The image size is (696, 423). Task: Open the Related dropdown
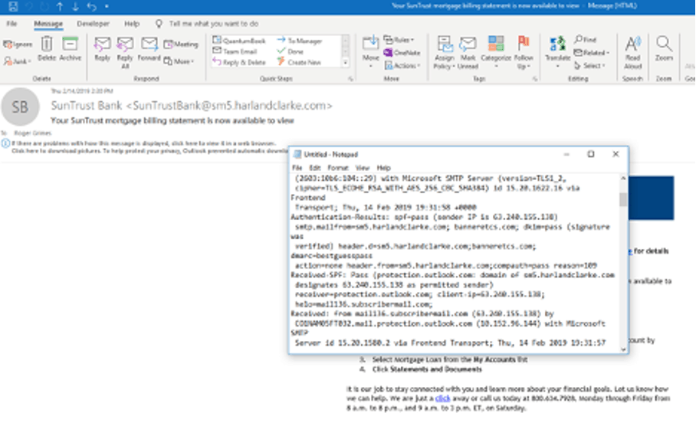pos(592,52)
